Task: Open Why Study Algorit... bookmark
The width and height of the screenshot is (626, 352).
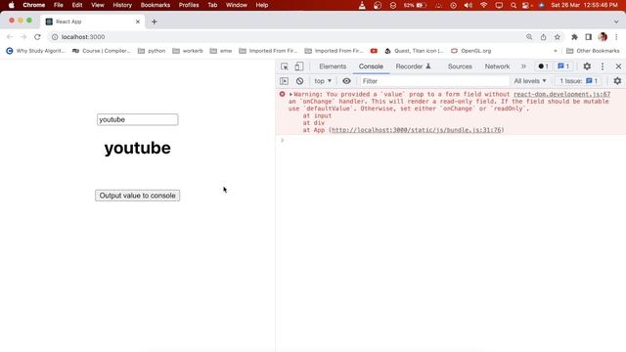Action: [x=35, y=51]
